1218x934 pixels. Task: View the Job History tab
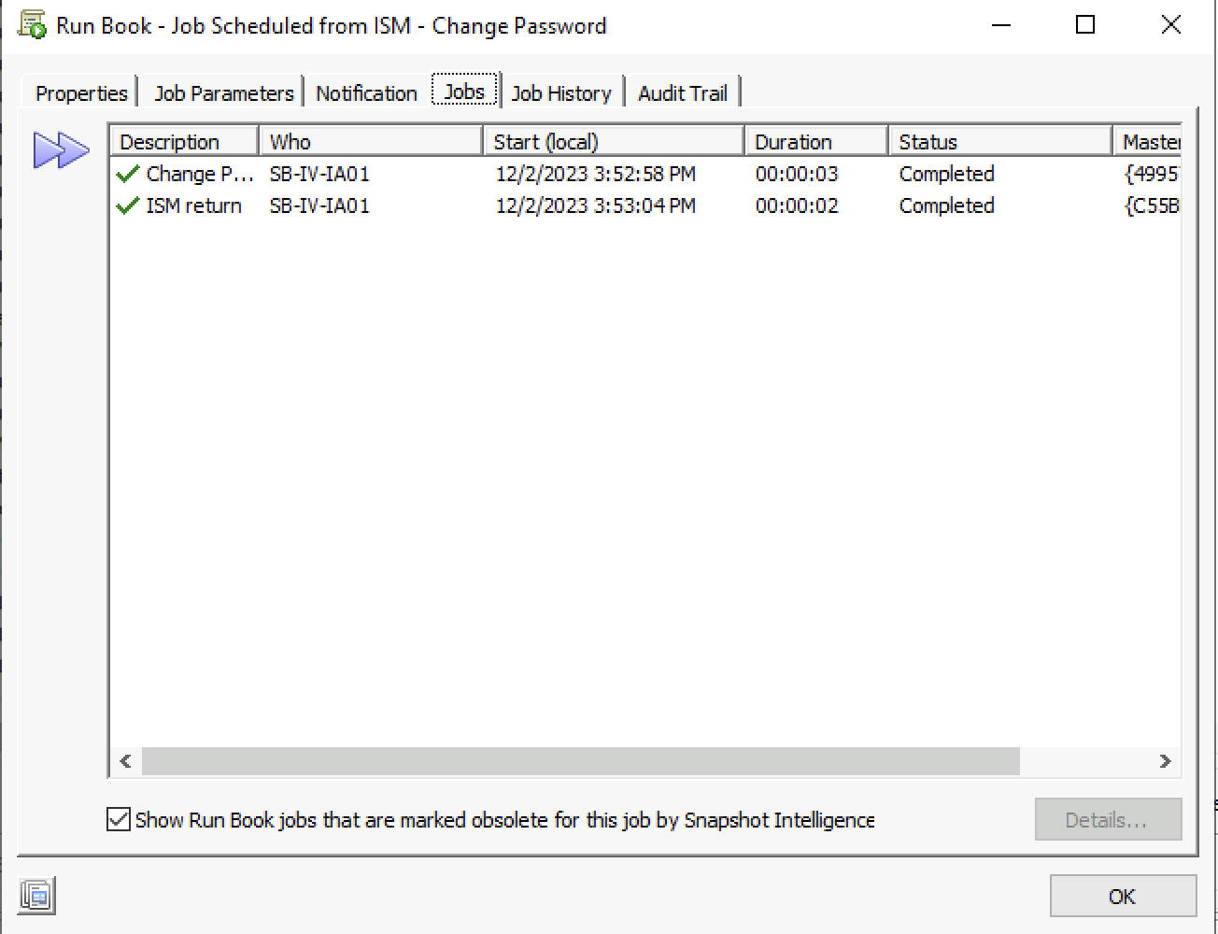(x=561, y=93)
